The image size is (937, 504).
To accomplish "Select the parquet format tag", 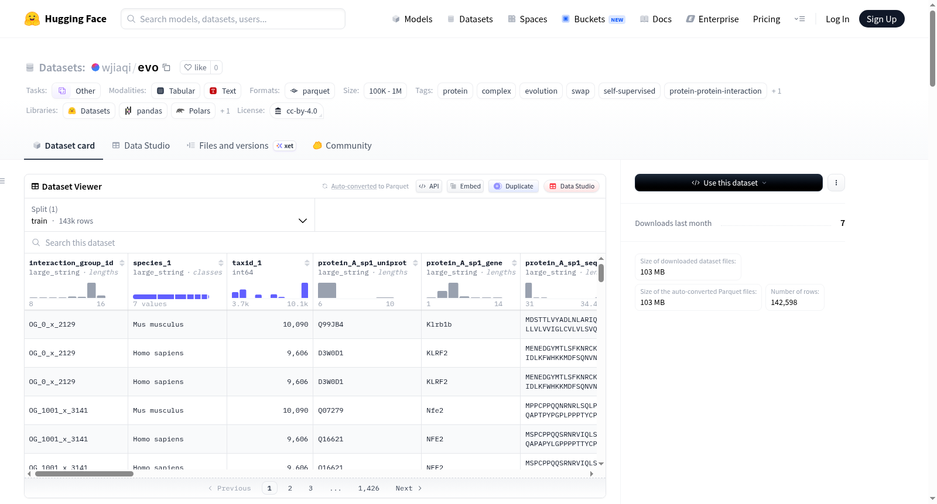I will coord(310,91).
